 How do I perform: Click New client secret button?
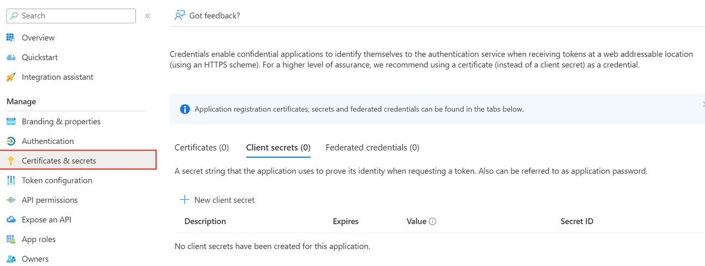pos(217,200)
